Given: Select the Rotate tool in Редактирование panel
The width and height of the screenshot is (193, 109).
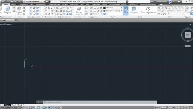Looking at the screenshot, I should (x=64, y=11).
